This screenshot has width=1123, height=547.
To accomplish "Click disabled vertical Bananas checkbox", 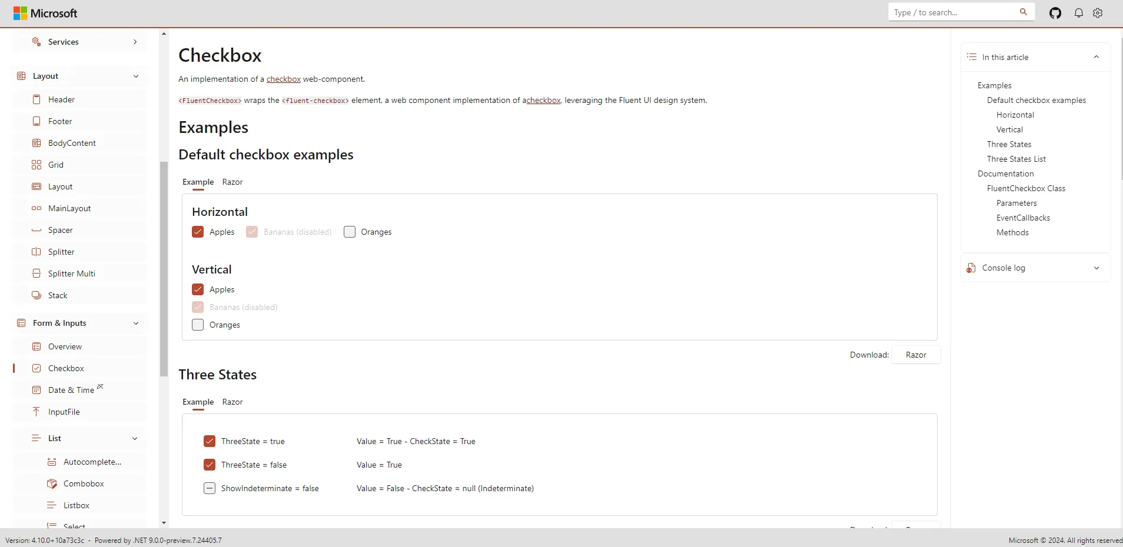I will pyautogui.click(x=198, y=307).
